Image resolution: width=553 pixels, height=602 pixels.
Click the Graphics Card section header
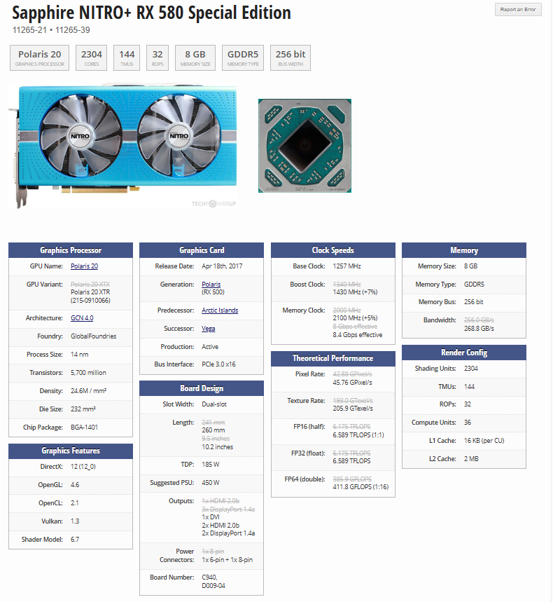[x=202, y=250]
